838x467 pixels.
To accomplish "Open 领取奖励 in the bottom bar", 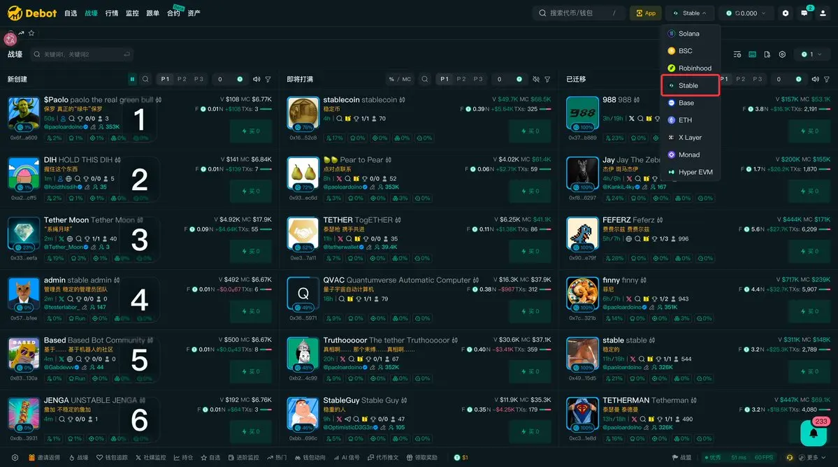I will pos(422,457).
